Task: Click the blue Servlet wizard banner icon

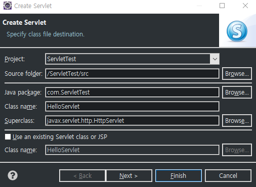Action: [237, 31]
